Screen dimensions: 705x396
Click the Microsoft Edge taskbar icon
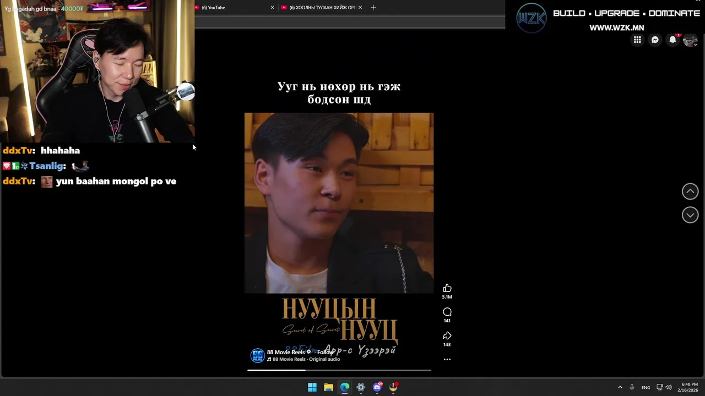[x=345, y=387]
